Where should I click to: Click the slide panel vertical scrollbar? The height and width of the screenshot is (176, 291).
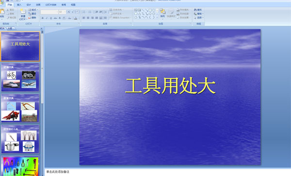pos(42,67)
